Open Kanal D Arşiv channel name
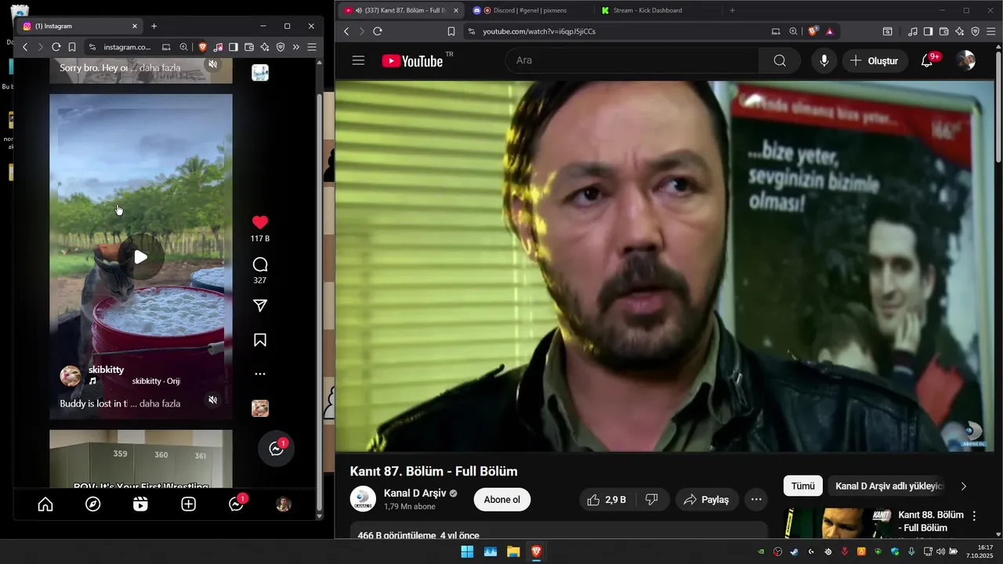Image resolution: width=1003 pixels, height=564 pixels. click(x=415, y=493)
